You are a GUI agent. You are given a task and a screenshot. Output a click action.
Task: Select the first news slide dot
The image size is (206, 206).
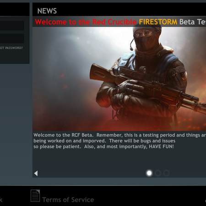(x=149, y=173)
